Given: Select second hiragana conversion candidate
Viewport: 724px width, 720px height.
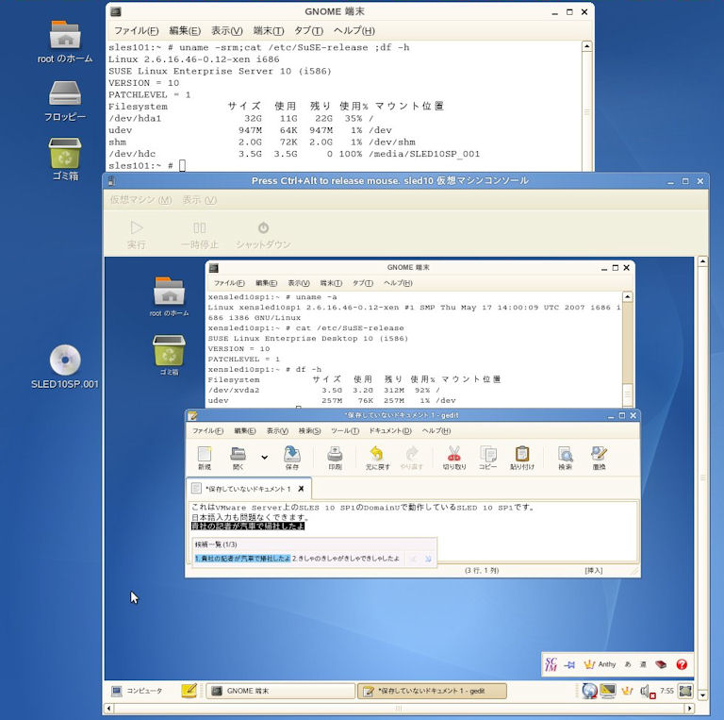Looking at the screenshot, I should pos(346,559).
